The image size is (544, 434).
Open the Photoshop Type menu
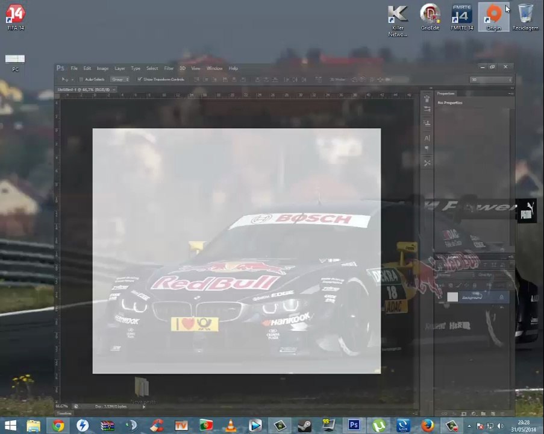(136, 68)
